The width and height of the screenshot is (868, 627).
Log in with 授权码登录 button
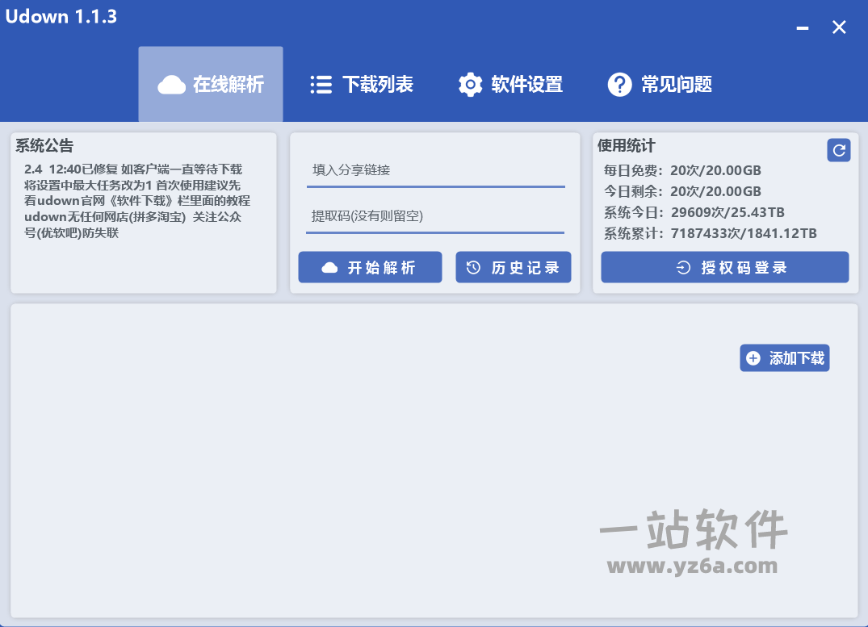725,267
